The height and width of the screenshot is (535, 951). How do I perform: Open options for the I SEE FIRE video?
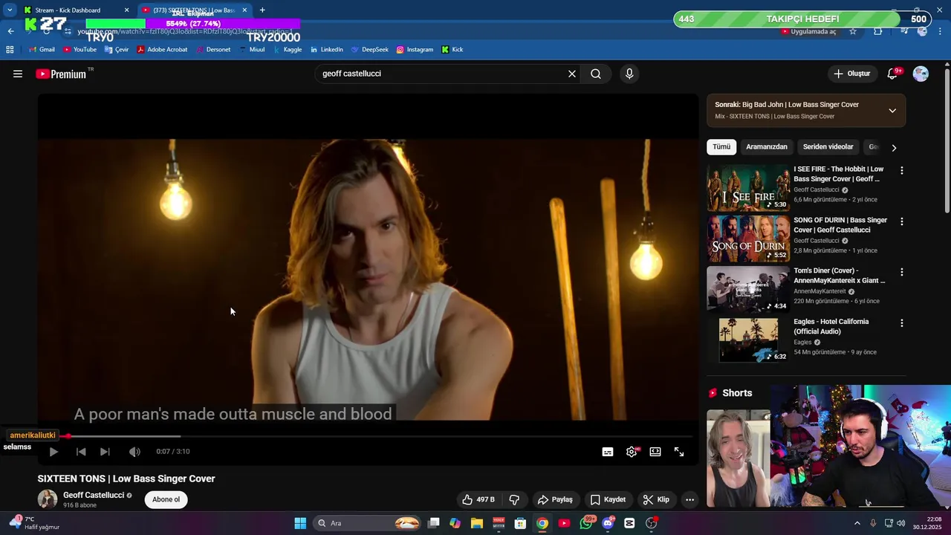[x=902, y=170]
